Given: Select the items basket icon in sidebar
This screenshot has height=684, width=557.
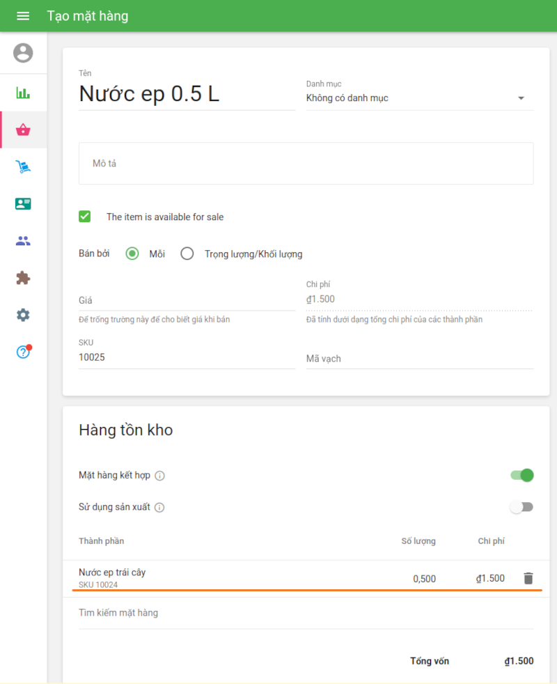Looking at the screenshot, I should pyautogui.click(x=23, y=130).
